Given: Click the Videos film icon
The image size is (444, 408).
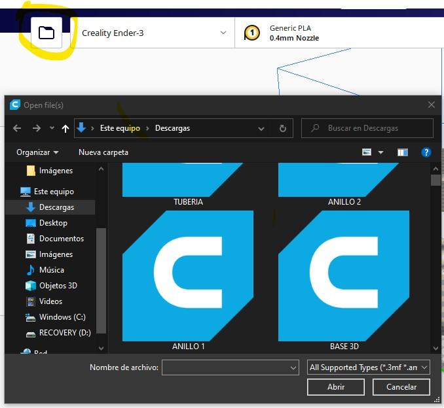Looking at the screenshot, I should [x=31, y=301].
